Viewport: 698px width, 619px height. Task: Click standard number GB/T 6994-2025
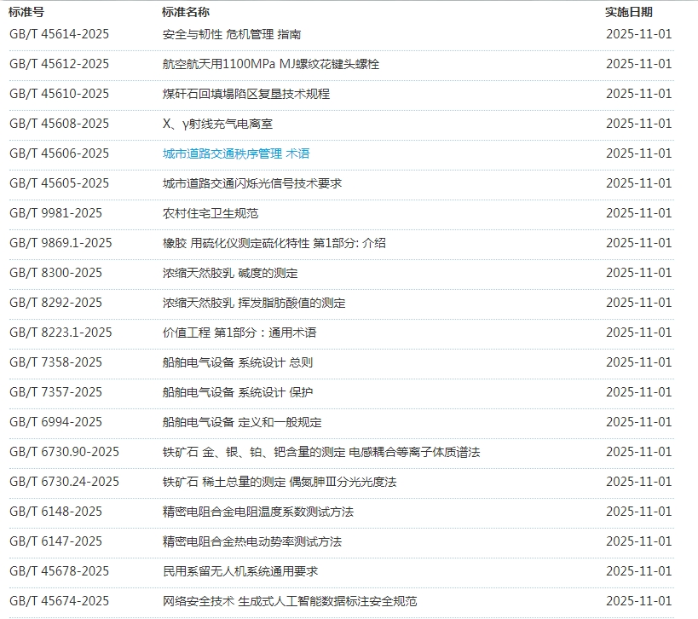coord(55,422)
